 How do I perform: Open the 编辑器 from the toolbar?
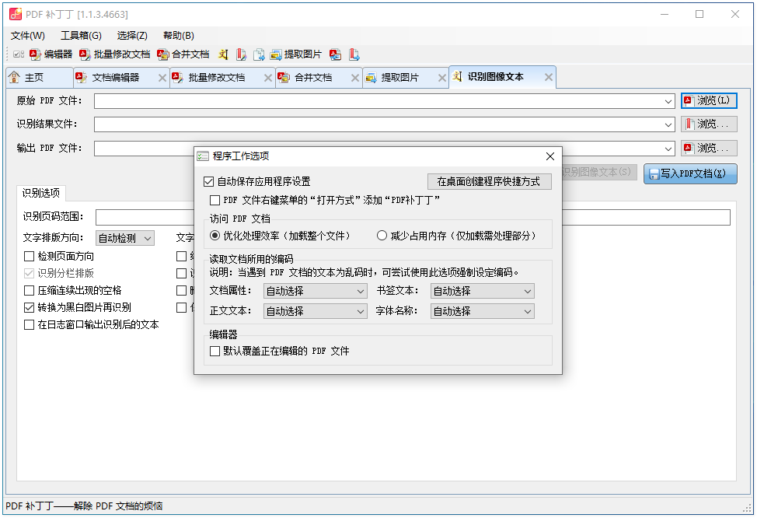51,54
